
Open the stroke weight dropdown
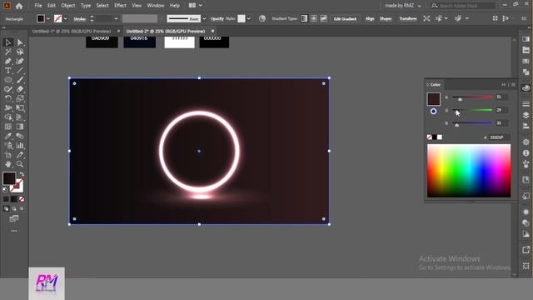click(116, 18)
